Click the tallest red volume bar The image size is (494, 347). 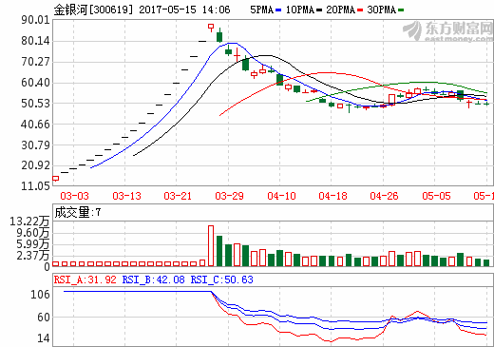[x=211, y=245]
